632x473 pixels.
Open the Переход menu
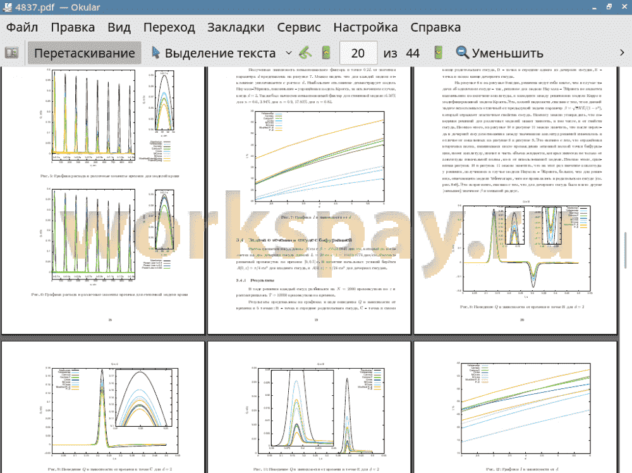[x=169, y=27]
